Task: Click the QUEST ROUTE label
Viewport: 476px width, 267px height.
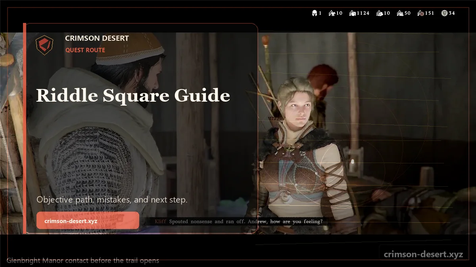Action: 85,50
